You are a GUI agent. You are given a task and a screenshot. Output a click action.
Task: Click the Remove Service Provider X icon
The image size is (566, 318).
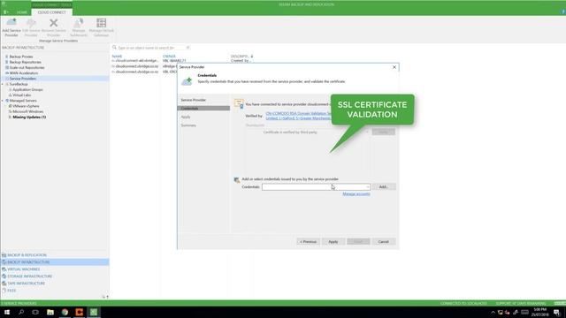(53, 27)
